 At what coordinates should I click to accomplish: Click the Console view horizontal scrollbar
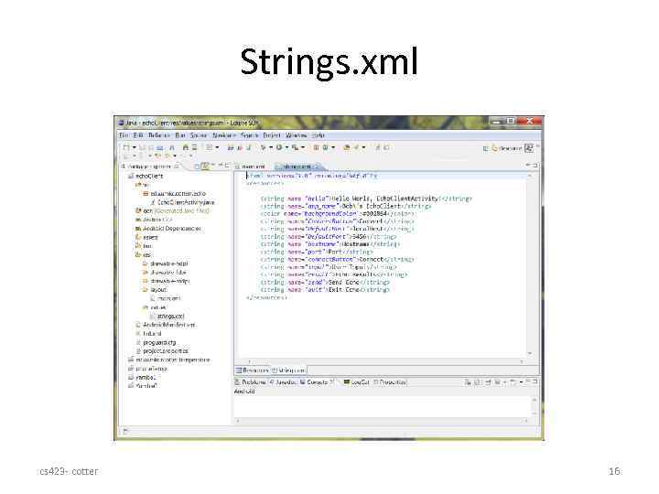383,421
